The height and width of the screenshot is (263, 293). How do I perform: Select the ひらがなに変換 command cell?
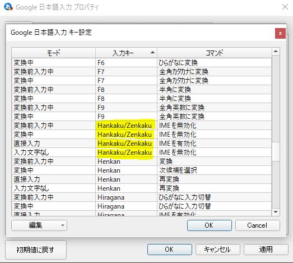pyautogui.click(x=215, y=63)
